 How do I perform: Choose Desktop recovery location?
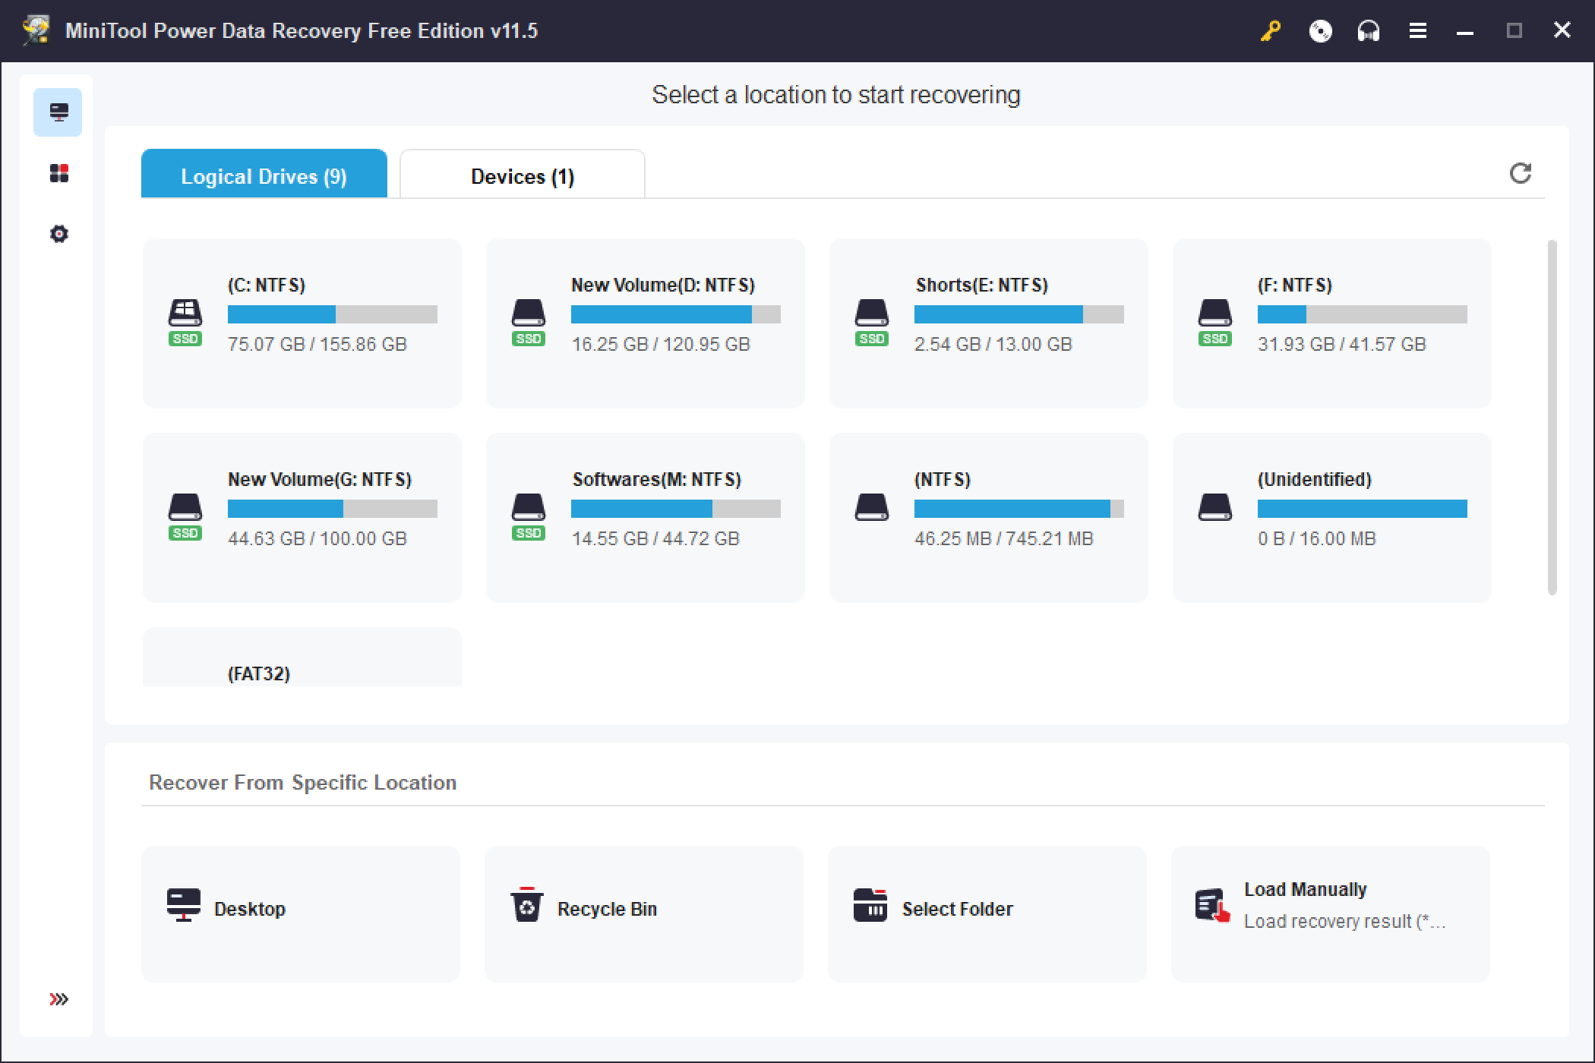coord(301,914)
